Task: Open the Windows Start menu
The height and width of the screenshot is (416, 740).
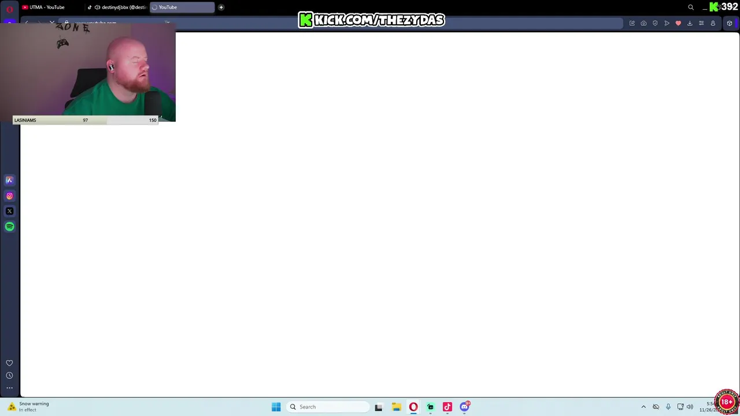Action: (276, 407)
